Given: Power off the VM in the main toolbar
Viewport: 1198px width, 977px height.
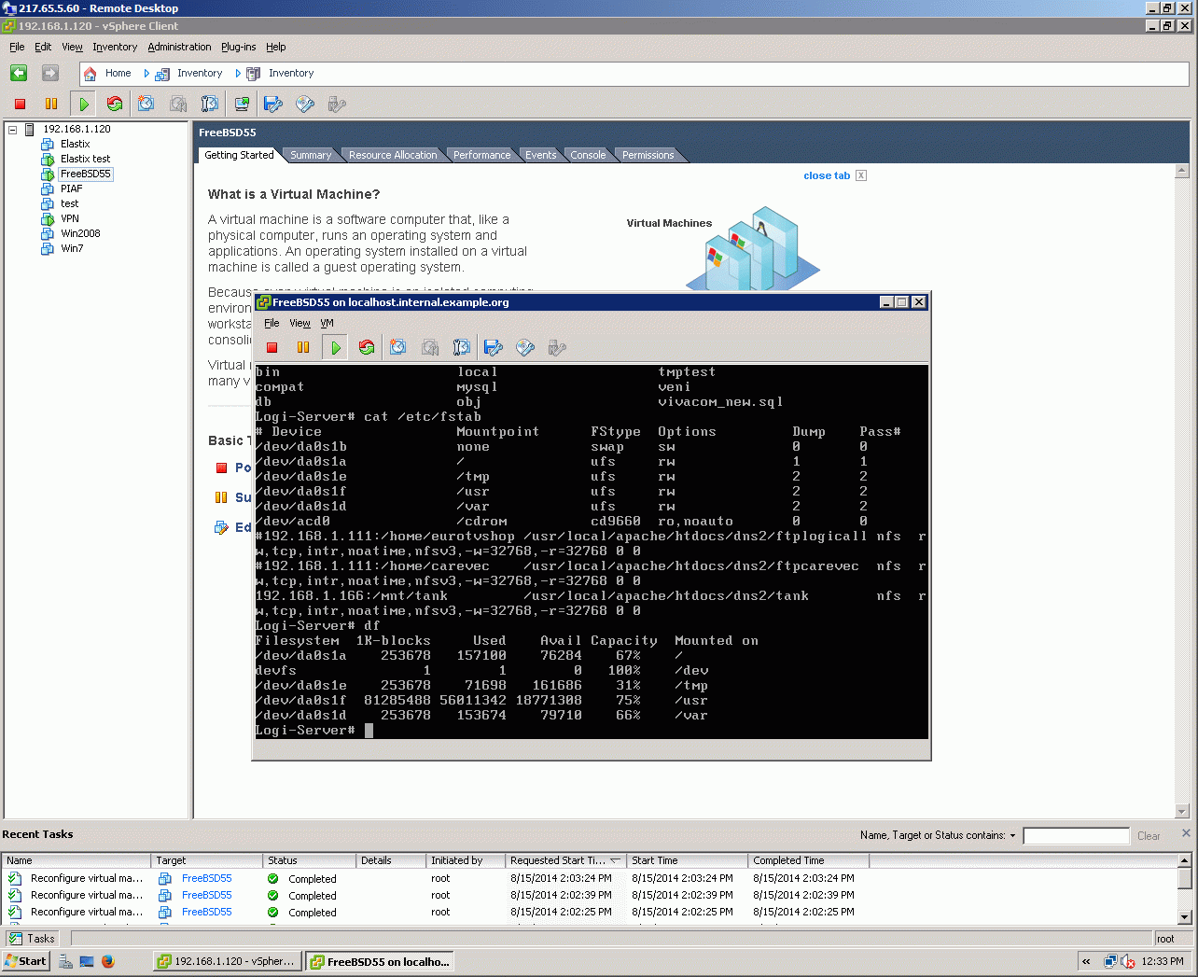Looking at the screenshot, I should pos(20,105).
